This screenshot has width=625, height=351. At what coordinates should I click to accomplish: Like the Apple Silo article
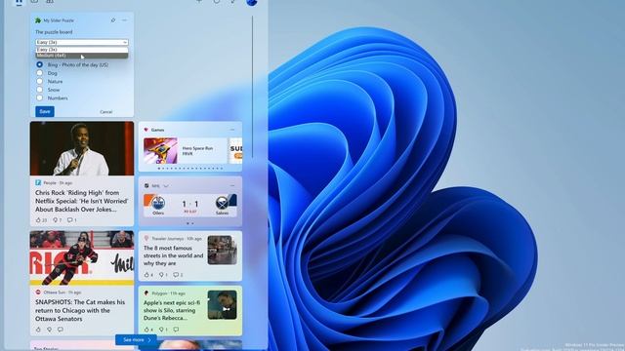(146, 330)
